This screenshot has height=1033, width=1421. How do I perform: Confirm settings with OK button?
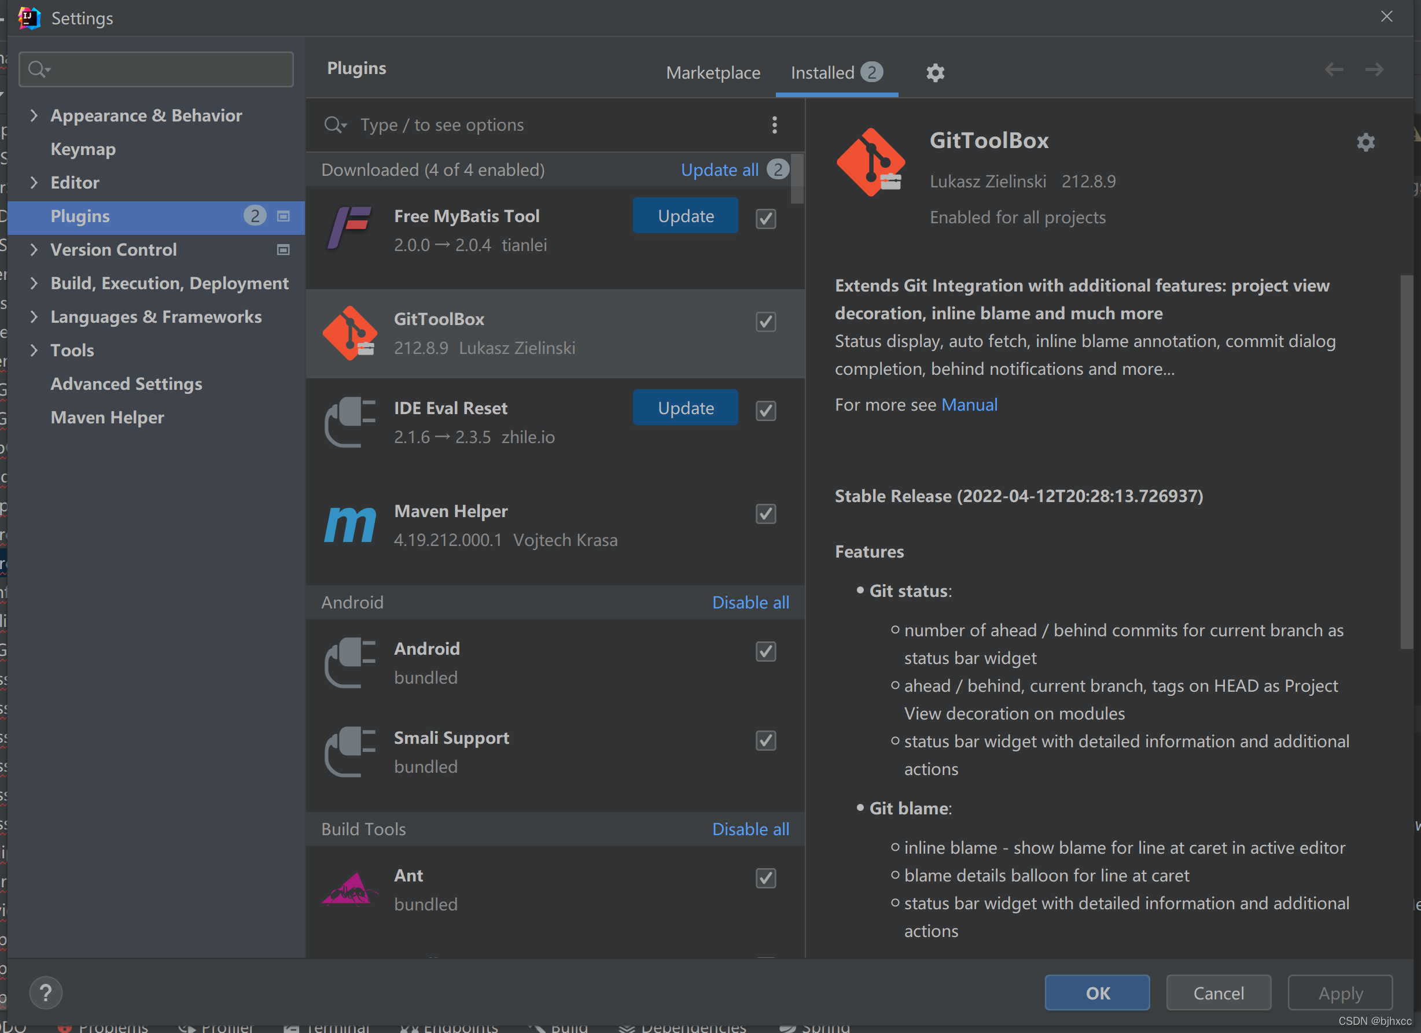(1097, 993)
